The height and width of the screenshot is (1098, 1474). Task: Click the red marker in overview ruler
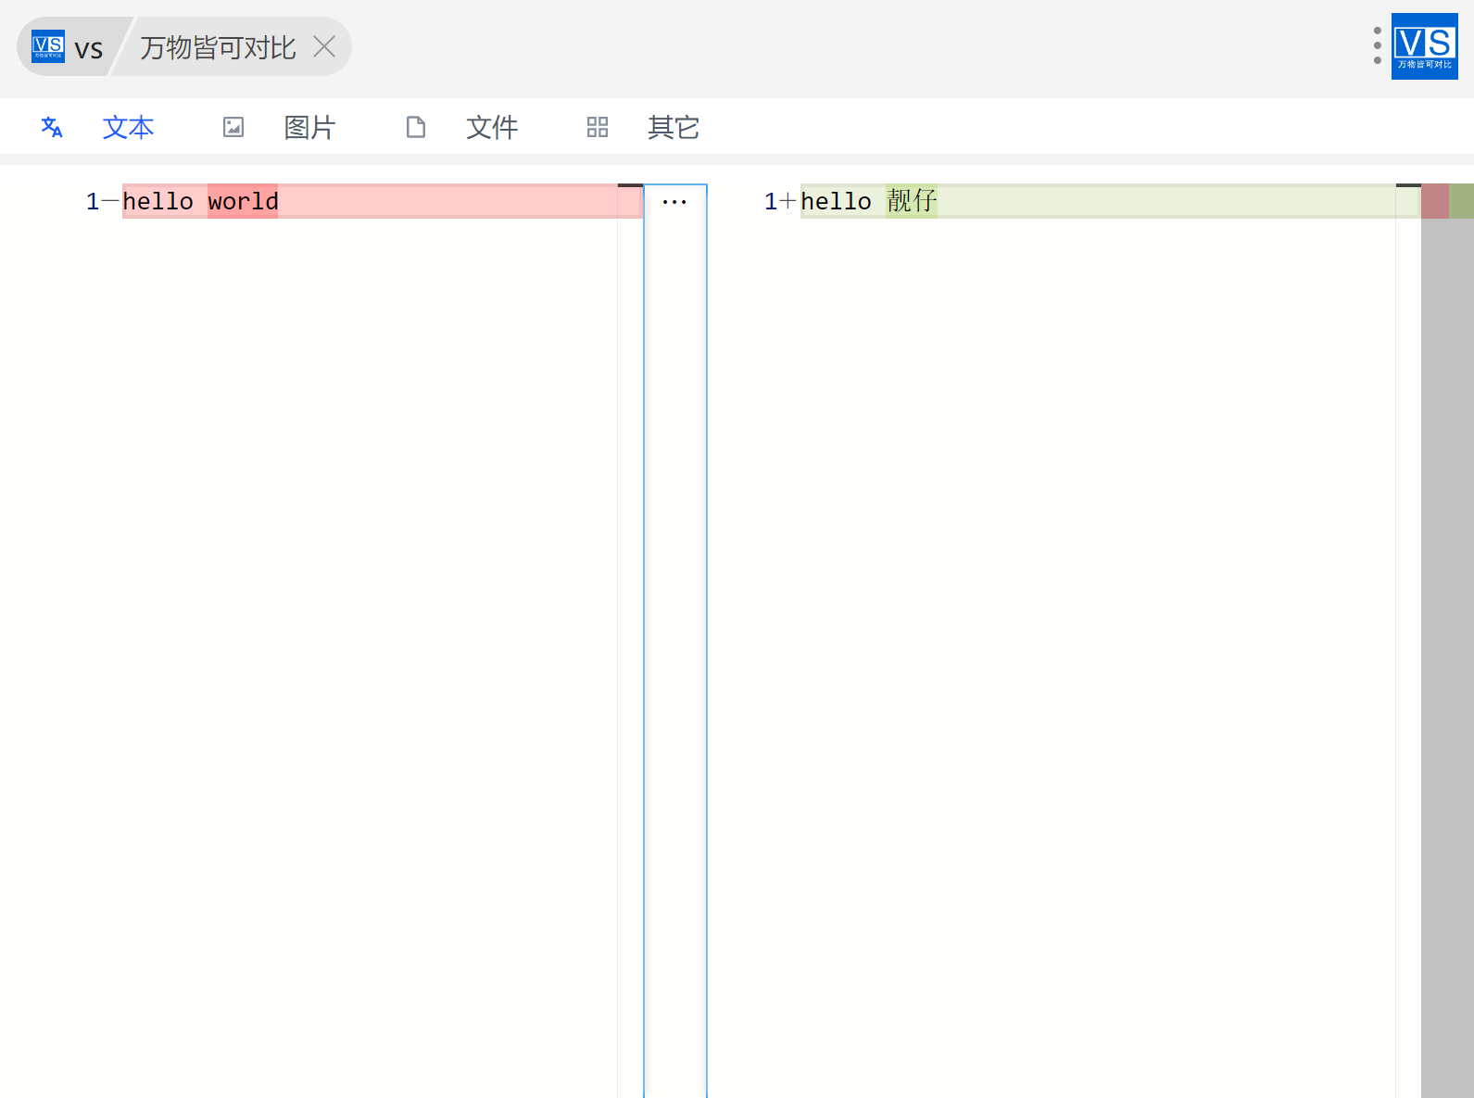pos(1435,201)
